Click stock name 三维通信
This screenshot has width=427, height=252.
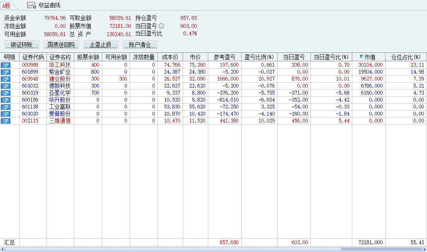[60, 121]
